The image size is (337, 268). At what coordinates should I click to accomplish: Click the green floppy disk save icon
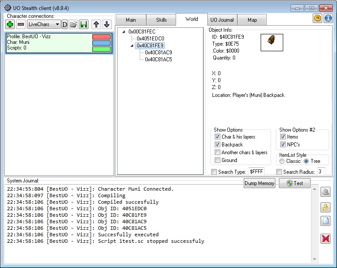84,25
